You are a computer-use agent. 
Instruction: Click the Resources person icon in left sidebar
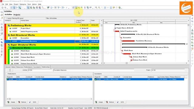tap(2, 27)
